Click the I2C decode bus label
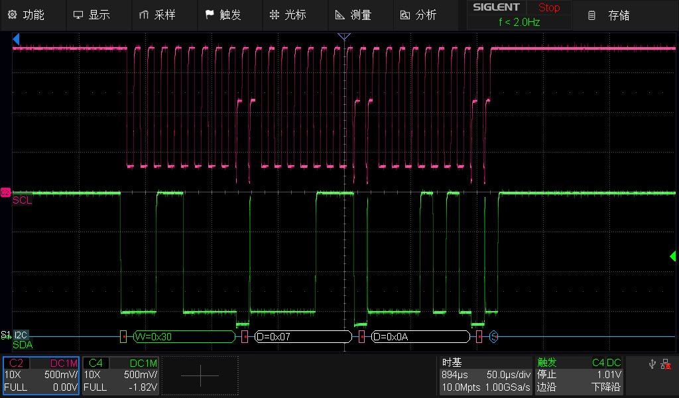The height and width of the screenshot is (398, 679). (21, 335)
